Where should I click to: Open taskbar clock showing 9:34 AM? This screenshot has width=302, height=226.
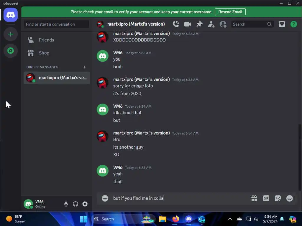270,219
